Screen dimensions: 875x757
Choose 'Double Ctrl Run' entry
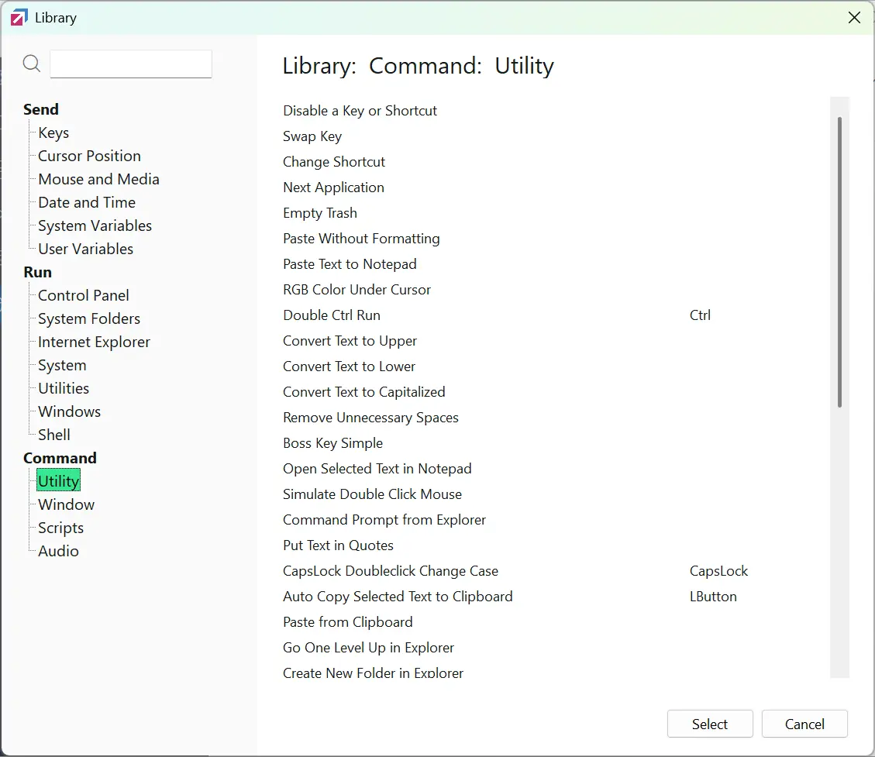tap(332, 316)
